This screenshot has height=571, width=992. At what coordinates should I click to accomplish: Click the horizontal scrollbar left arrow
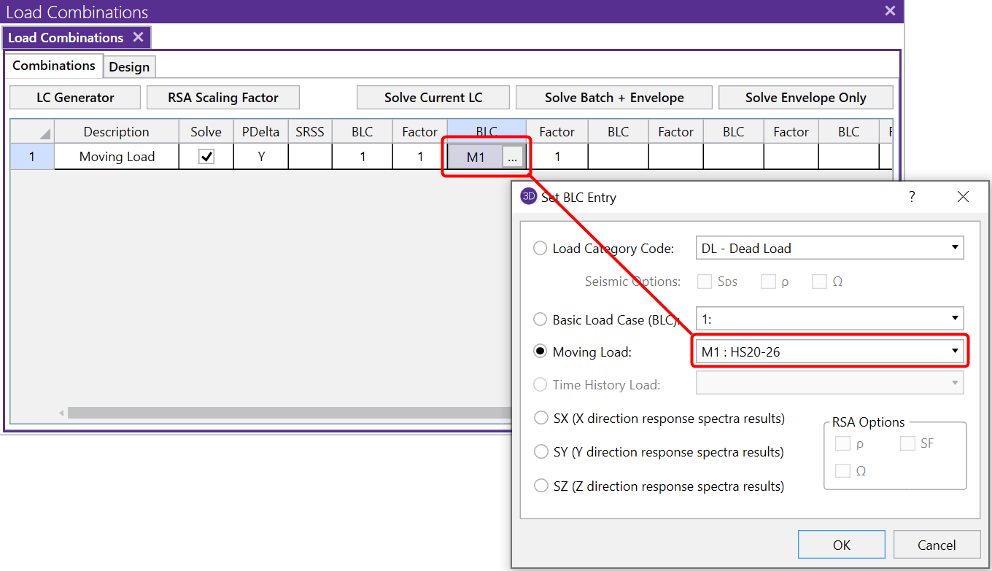pos(61,413)
